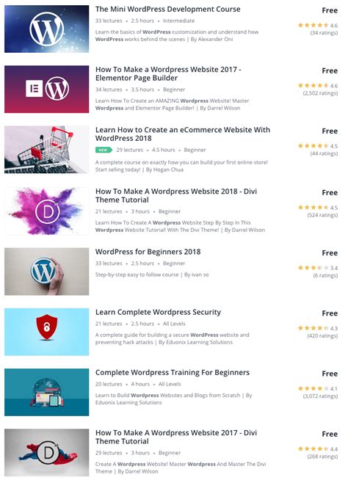Open the WordPress for Beginners 2018 thumbnail
This screenshot has width=348, height=480.
[46, 272]
